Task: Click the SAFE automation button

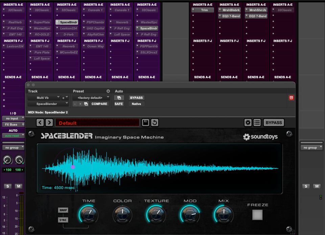Action: [119, 104]
